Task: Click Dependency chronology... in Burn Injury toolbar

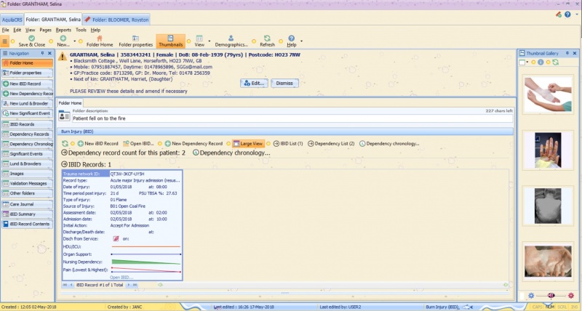Action: pos(389,144)
